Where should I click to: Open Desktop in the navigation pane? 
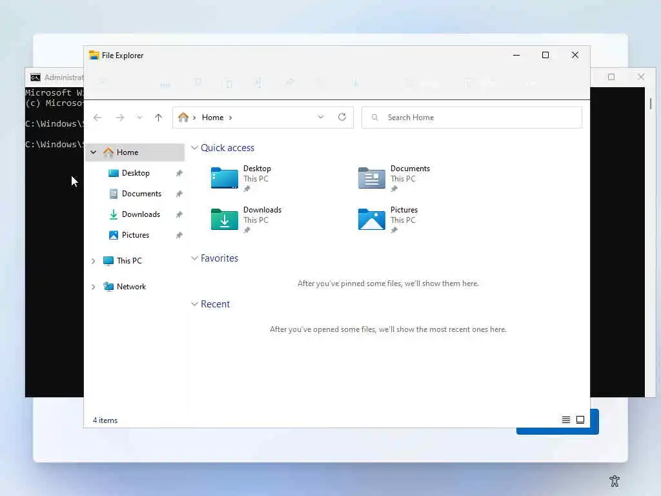(x=136, y=173)
